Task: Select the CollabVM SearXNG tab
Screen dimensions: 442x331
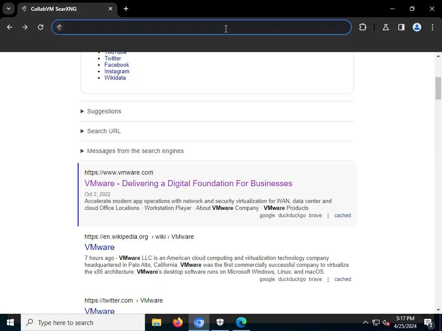Action: point(66,9)
